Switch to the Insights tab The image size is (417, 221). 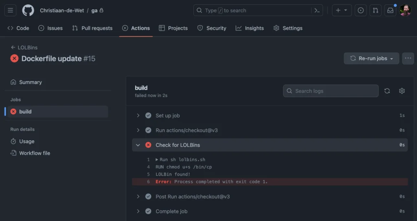[250, 28]
